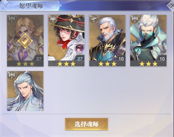Viewport: 174px width, 137px height.
Task: Click the lotus class icon on hat girl card
Action: coord(53,19)
